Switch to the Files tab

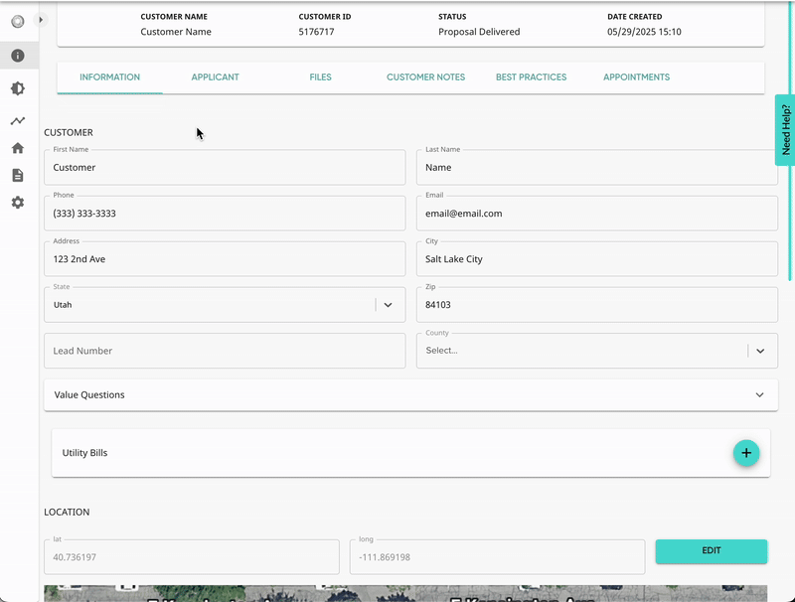320,77
